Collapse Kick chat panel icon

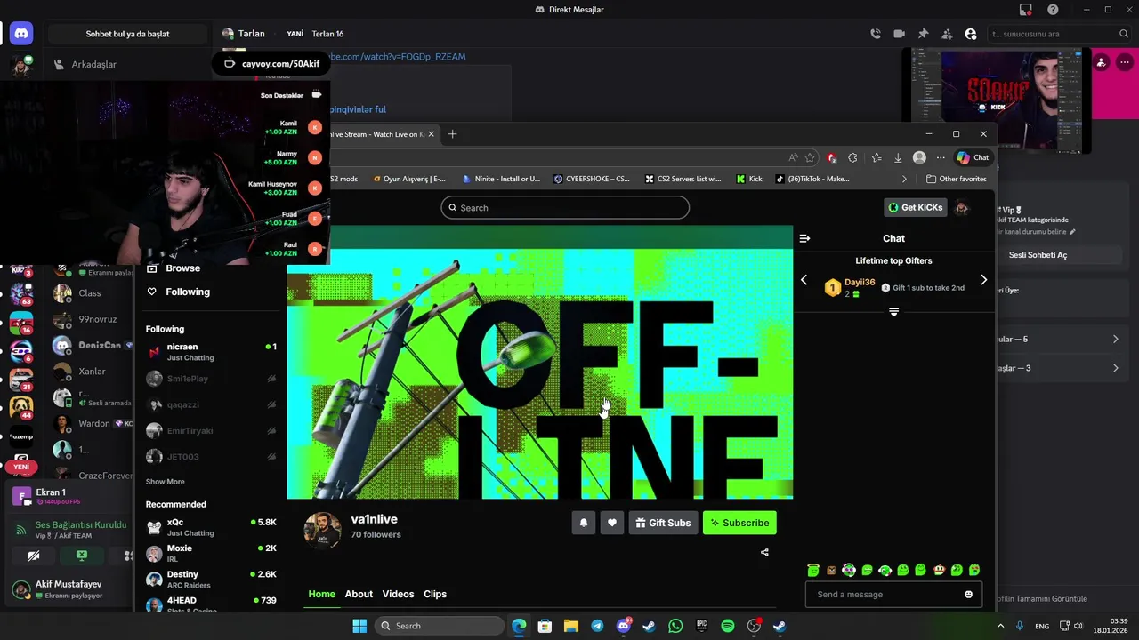point(804,238)
